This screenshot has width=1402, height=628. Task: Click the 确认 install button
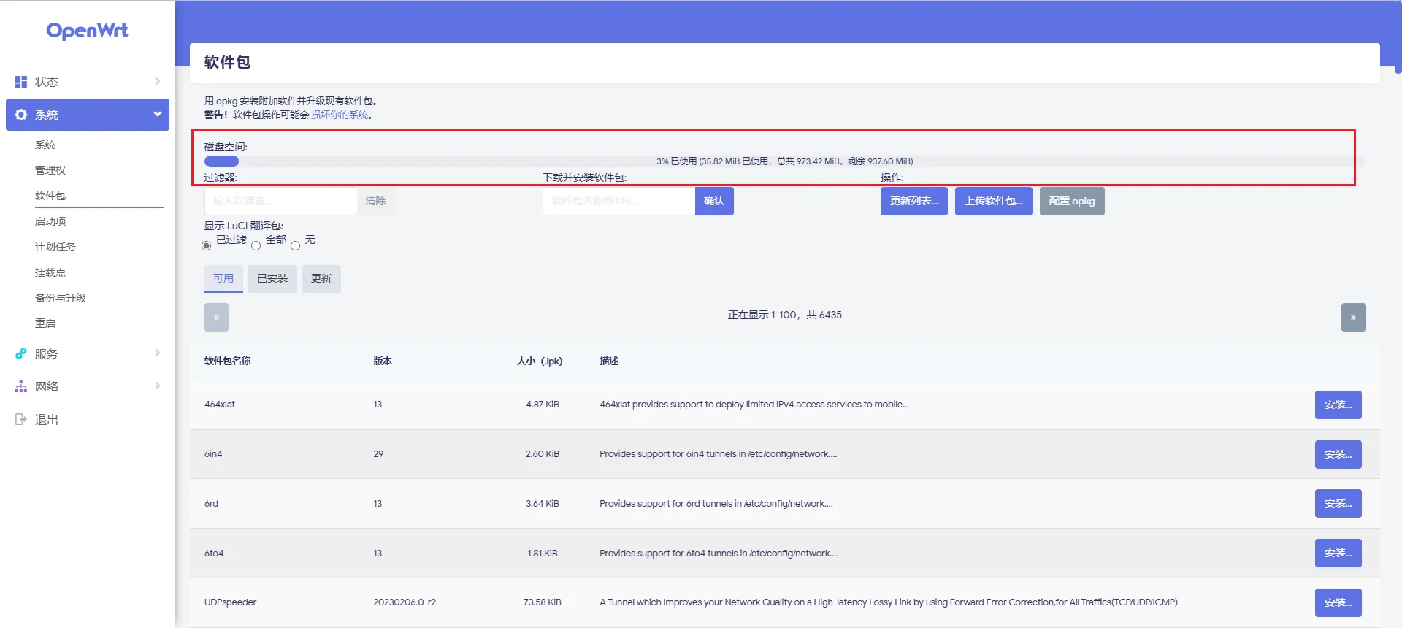[x=714, y=201]
